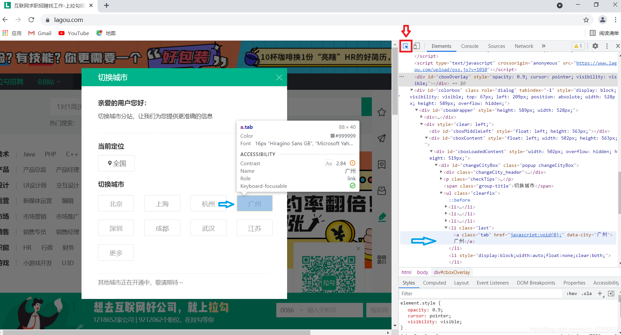Switch to the Network tab
Screen dimensions: 621x335
click(524, 46)
